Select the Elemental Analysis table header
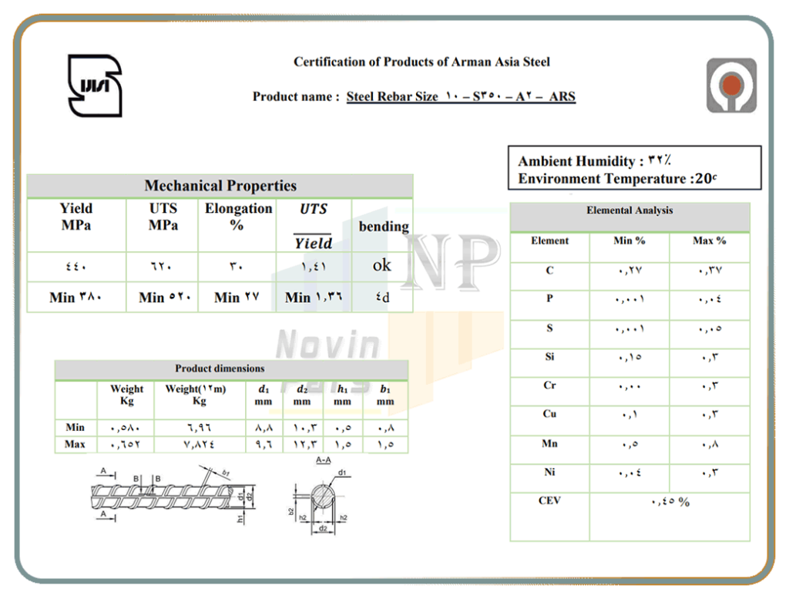The width and height of the screenshot is (789, 599). coord(630,210)
